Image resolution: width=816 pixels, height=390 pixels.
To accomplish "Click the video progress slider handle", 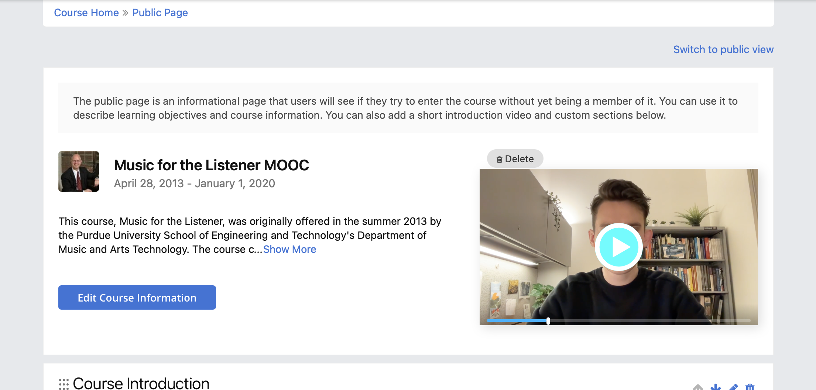I will pyautogui.click(x=548, y=321).
